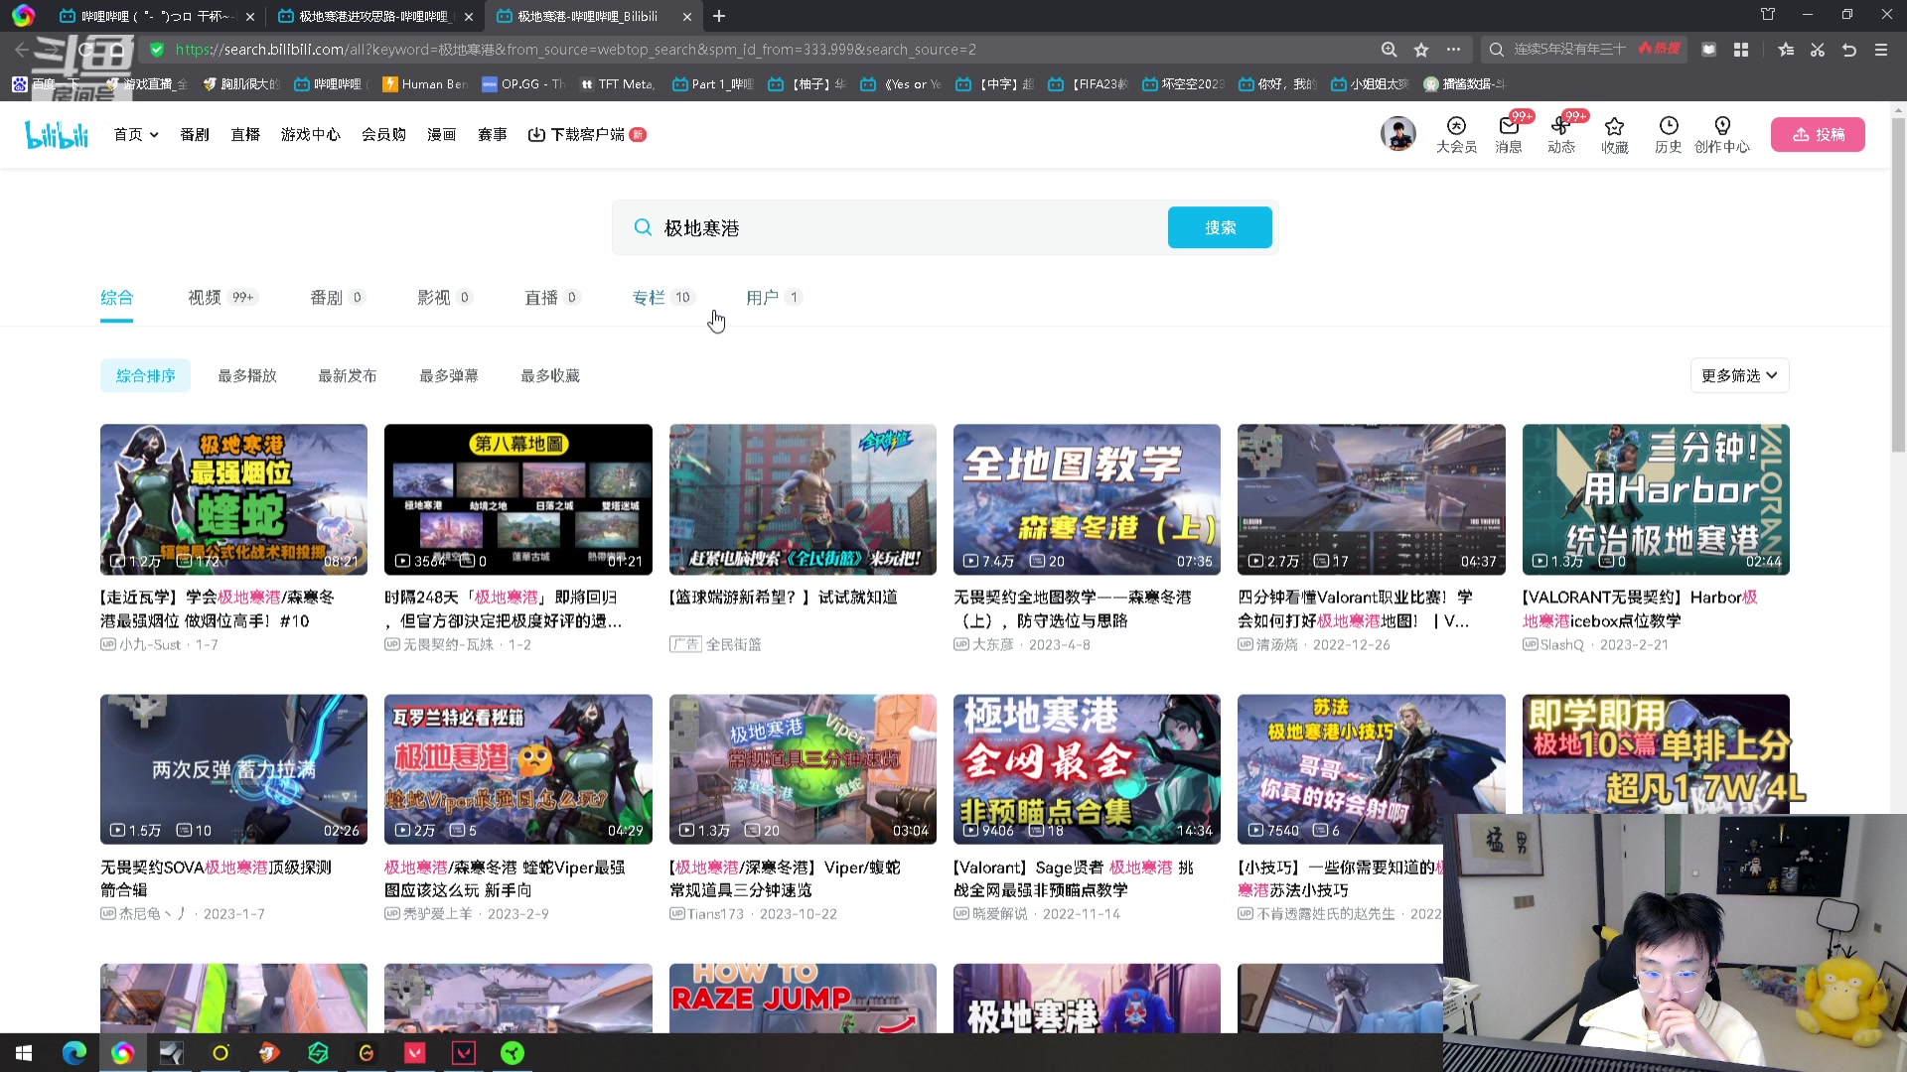
Task: Sort results by 最多弹幕
Action: pyautogui.click(x=448, y=375)
